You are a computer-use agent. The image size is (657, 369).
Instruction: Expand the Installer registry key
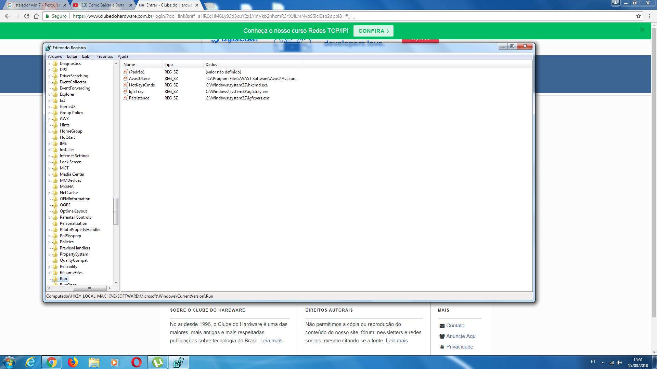[49, 150]
